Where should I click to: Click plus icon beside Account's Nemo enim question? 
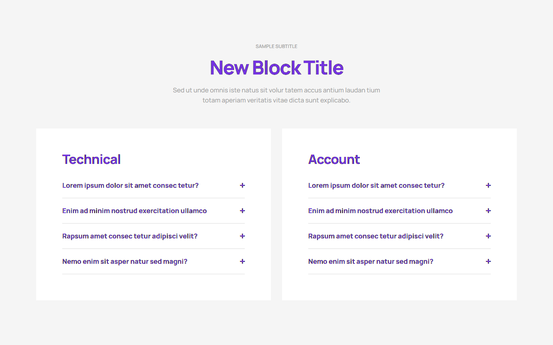[488, 262]
